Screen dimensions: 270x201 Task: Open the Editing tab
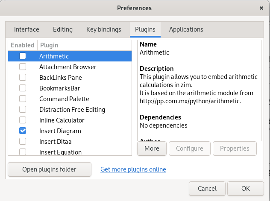[63, 29]
